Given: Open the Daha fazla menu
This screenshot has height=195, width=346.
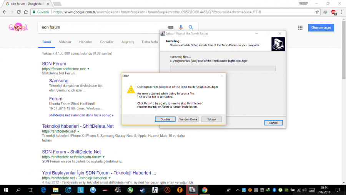Looking at the screenshot, I should tap(150, 42).
